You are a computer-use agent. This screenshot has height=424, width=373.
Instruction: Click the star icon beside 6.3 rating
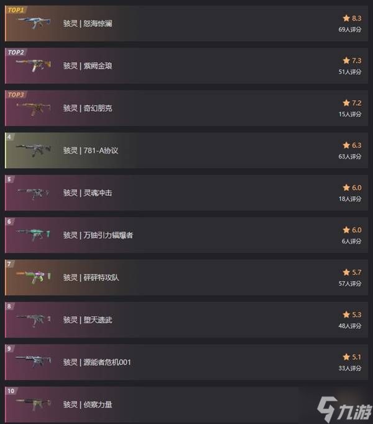pos(346,145)
